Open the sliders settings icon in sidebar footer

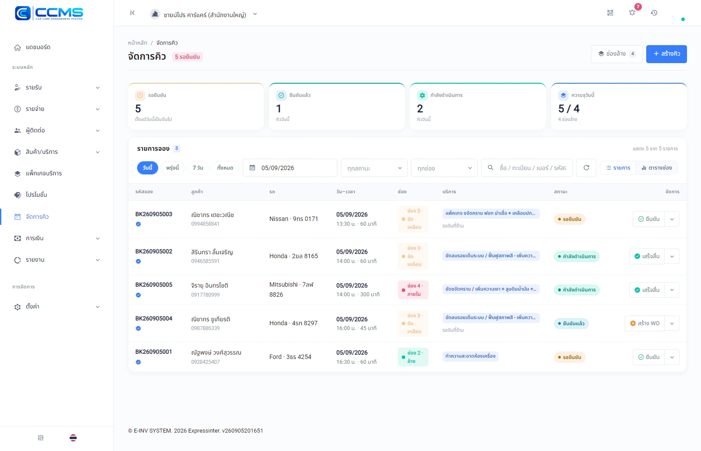[x=41, y=438]
